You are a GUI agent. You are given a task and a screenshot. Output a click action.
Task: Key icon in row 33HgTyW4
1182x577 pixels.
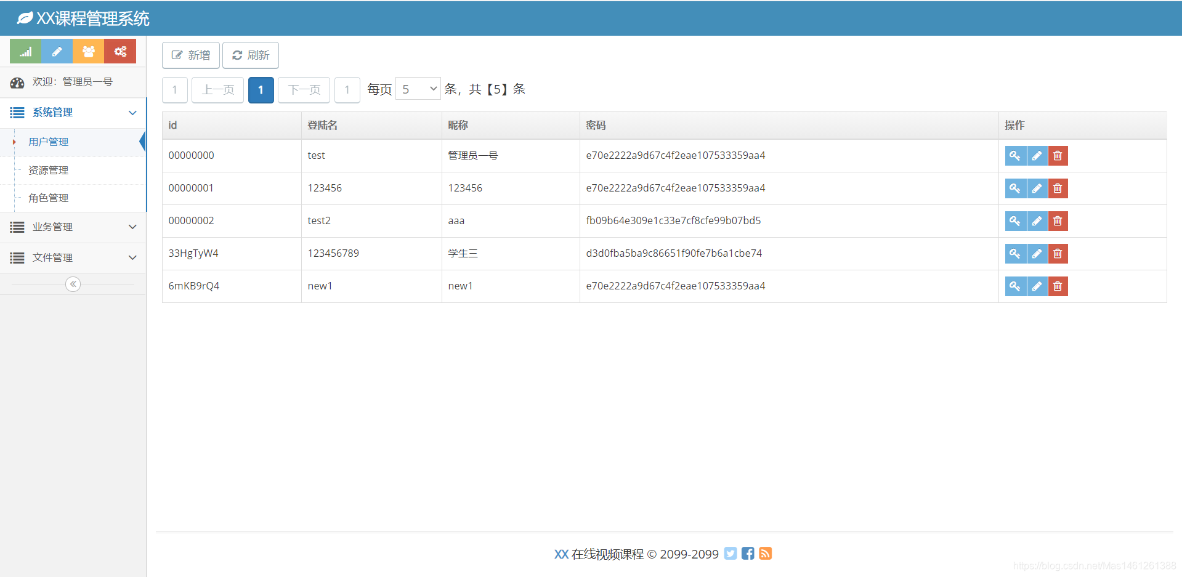(1015, 254)
